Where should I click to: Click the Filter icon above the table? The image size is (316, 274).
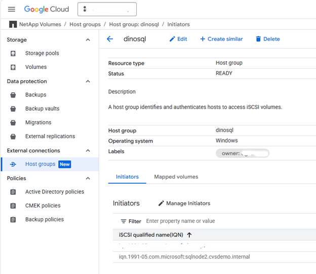pyautogui.click(x=124, y=221)
